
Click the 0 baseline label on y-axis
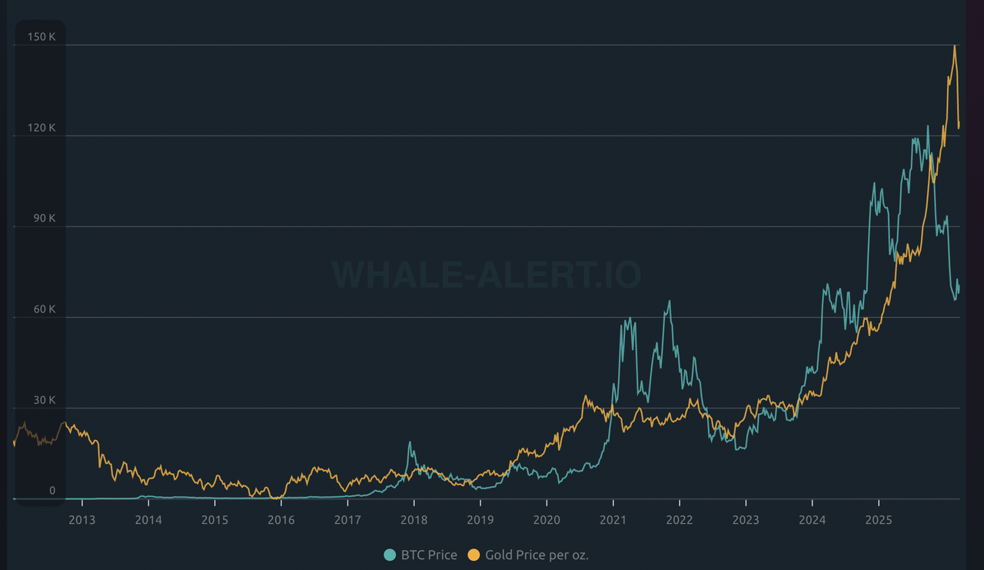[52, 490]
